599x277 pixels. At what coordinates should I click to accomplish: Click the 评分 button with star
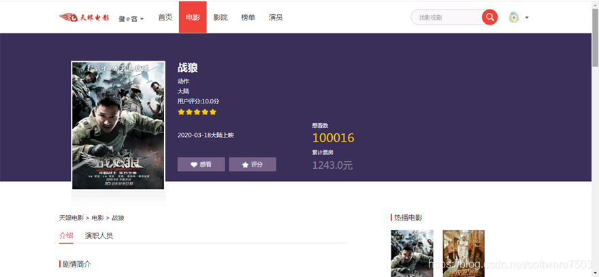pyautogui.click(x=253, y=164)
